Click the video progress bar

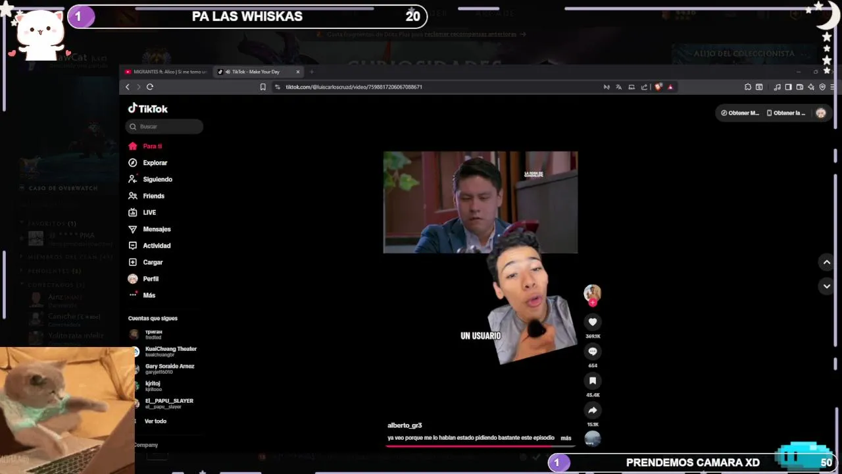[480, 446]
